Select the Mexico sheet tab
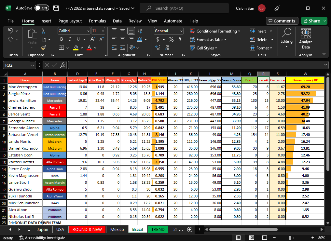Image resolution: width=331 pixels, height=241 pixels. pyautogui.click(x=117, y=230)
